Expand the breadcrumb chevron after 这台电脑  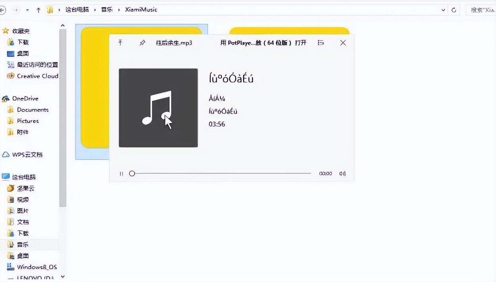(94, 10)
